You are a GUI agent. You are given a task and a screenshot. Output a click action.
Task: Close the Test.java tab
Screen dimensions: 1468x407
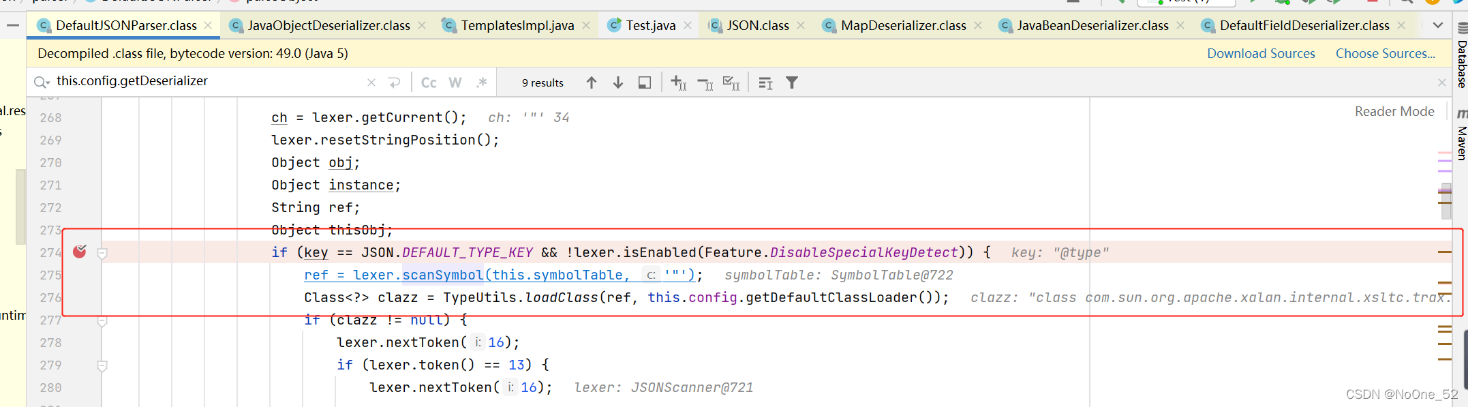coord(688,25)
